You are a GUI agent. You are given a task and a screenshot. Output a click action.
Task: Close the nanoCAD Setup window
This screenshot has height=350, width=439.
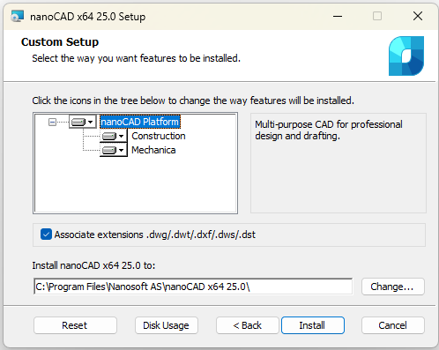point(418,16)
